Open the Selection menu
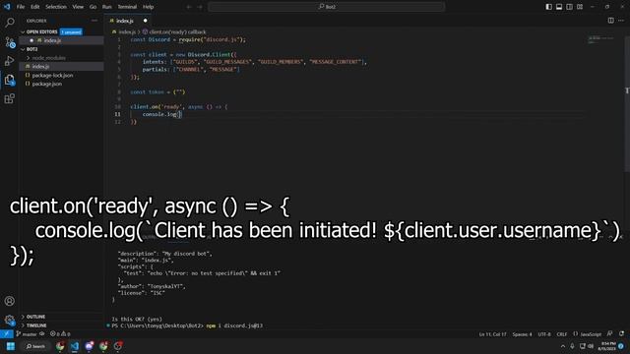 click(56, 7)
